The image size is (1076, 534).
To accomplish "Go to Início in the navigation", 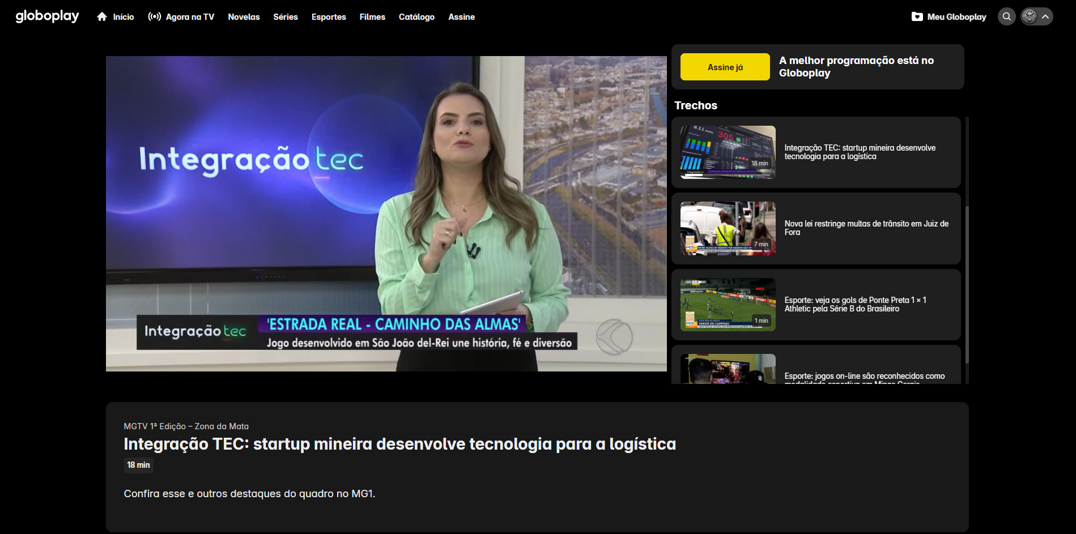I will 124,17.
